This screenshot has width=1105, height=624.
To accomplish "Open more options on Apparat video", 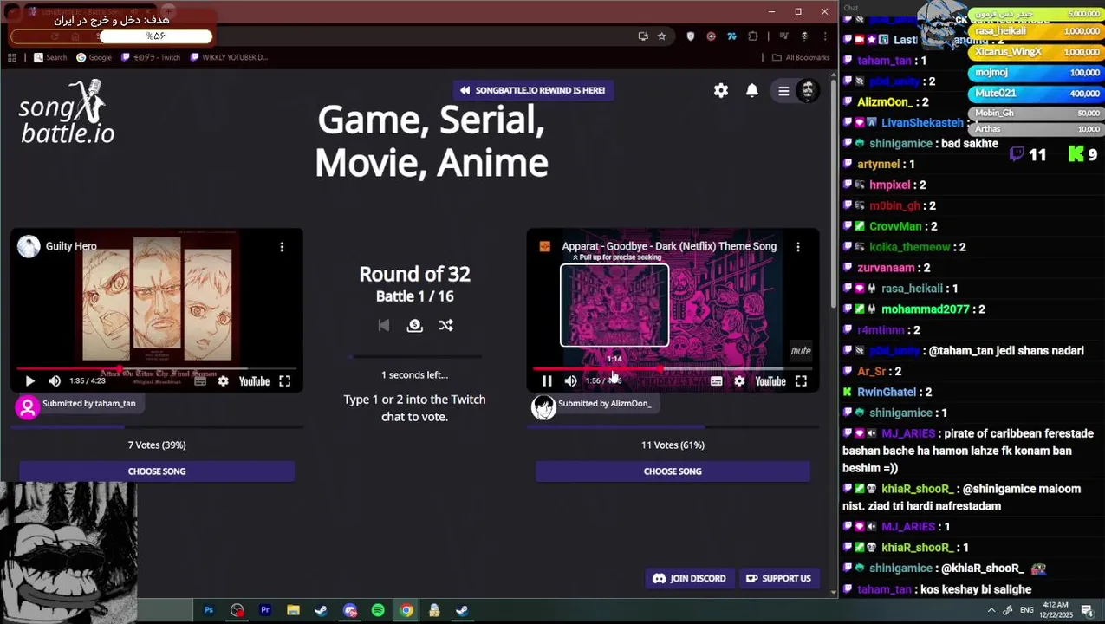I will point(798,247).
